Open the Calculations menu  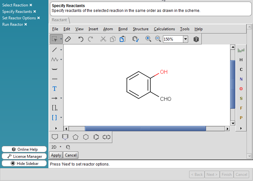point(164,29)
